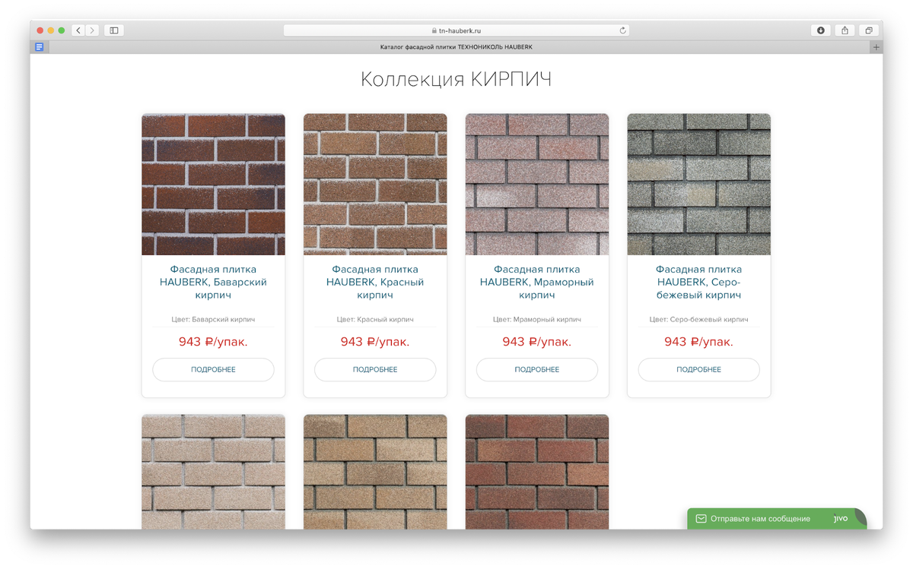Click the Серо-бежевый кирпич tile image
The height and width of the screenshot is (569, 913).
point(698,185)
